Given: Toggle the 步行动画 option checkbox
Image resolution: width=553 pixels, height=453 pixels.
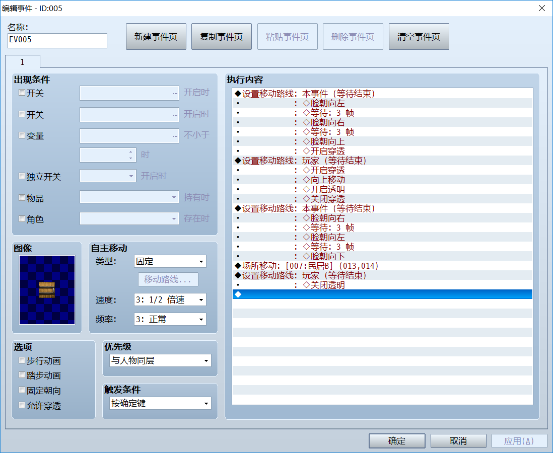Looking at the screenshot, I should (x=22, y=360).
